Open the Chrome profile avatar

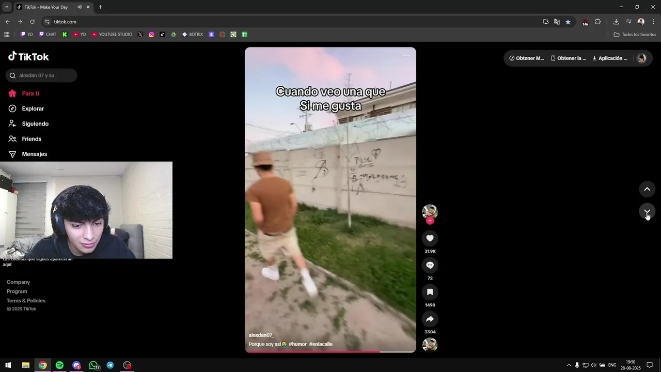tap(641, 22)
